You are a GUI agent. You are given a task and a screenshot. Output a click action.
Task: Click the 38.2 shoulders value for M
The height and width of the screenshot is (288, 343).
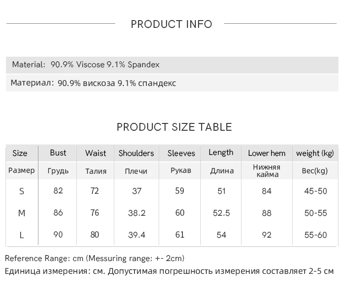click(x=137, y=213)
